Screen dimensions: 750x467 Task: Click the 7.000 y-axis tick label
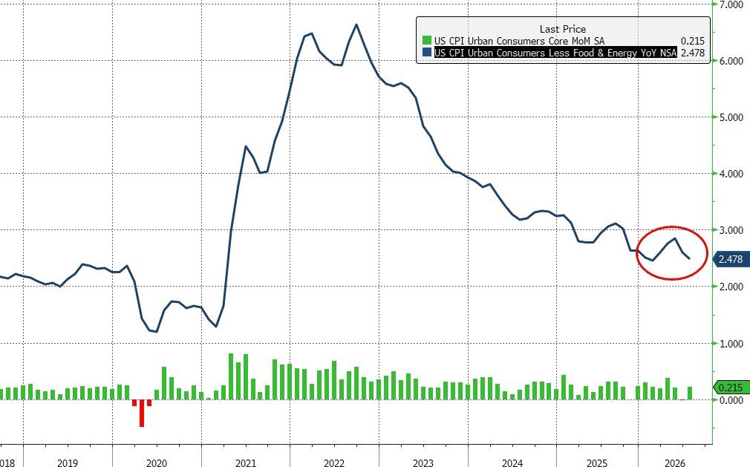click(x=731, y=4)
